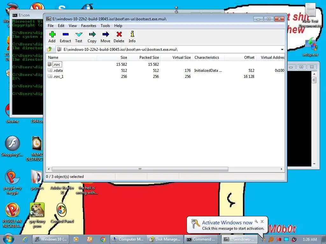
Task: Click the address path input field
Action: coord(167,49)
